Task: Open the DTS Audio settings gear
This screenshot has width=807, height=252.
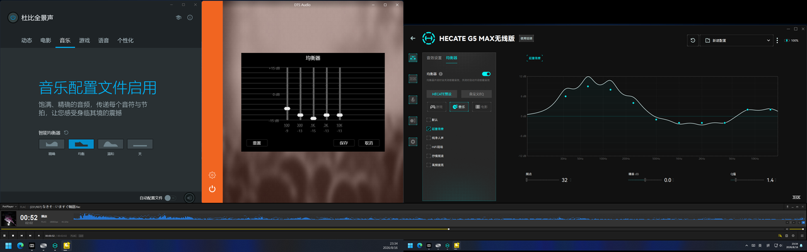Action: [212, 175]
